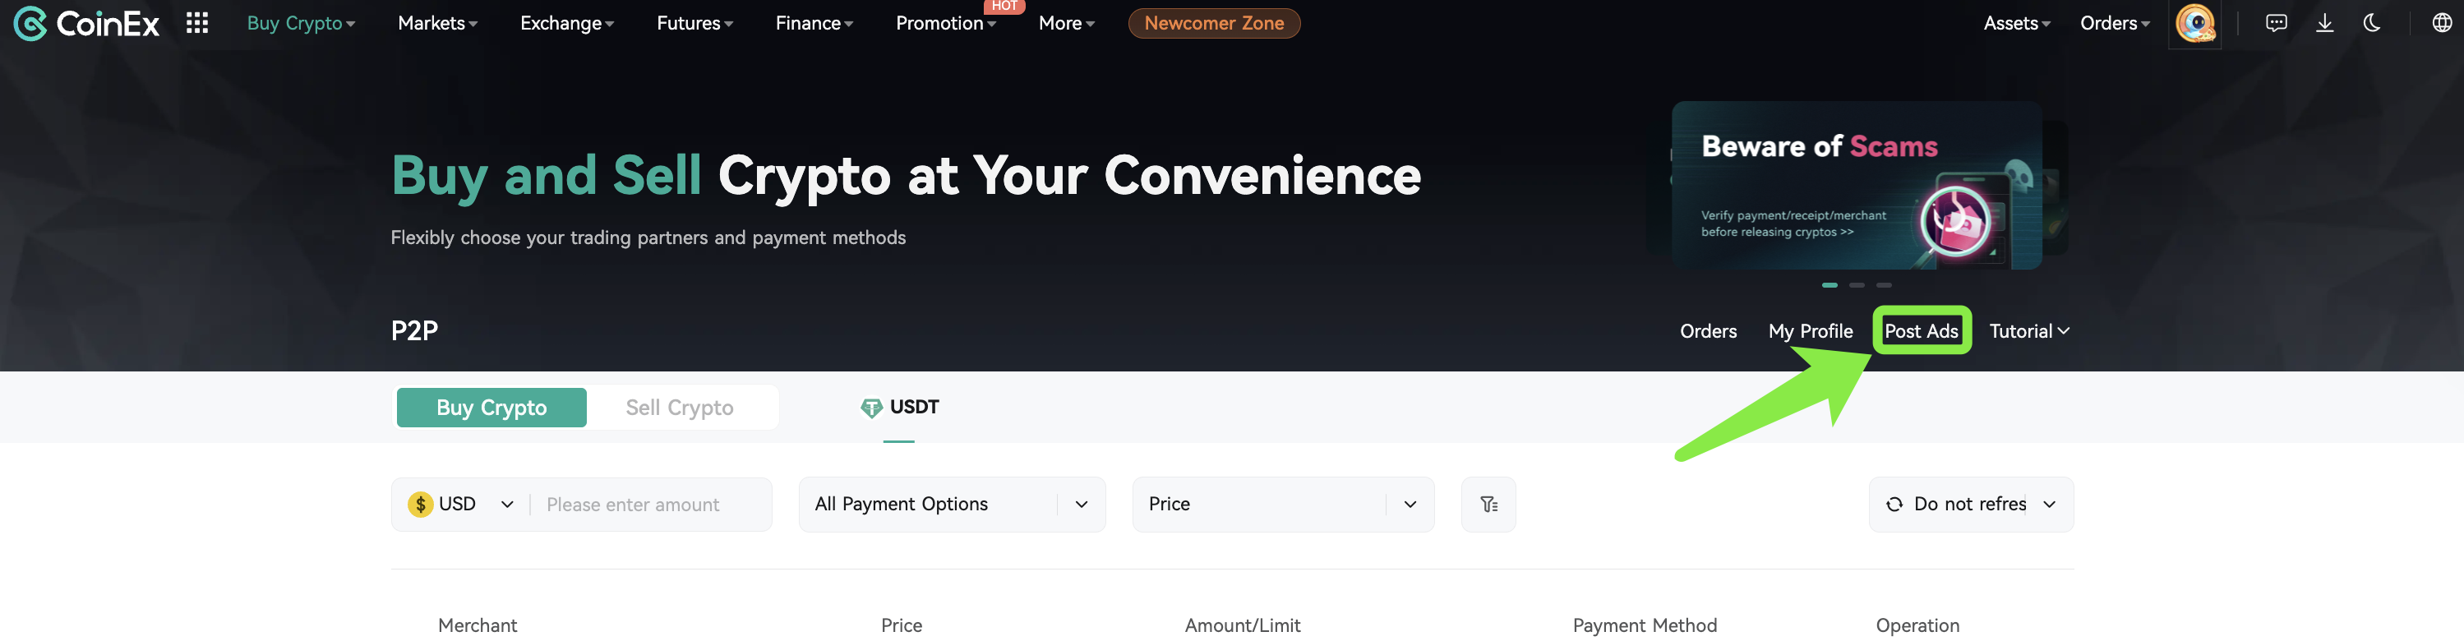The height and width of the screenshot is (641, 2464).
Task: Select the Buy Crypto toggle
Action: 491,408
